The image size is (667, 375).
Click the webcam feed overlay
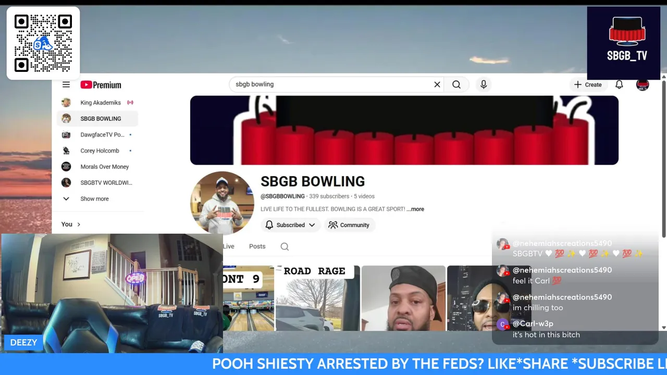point(112,293)
